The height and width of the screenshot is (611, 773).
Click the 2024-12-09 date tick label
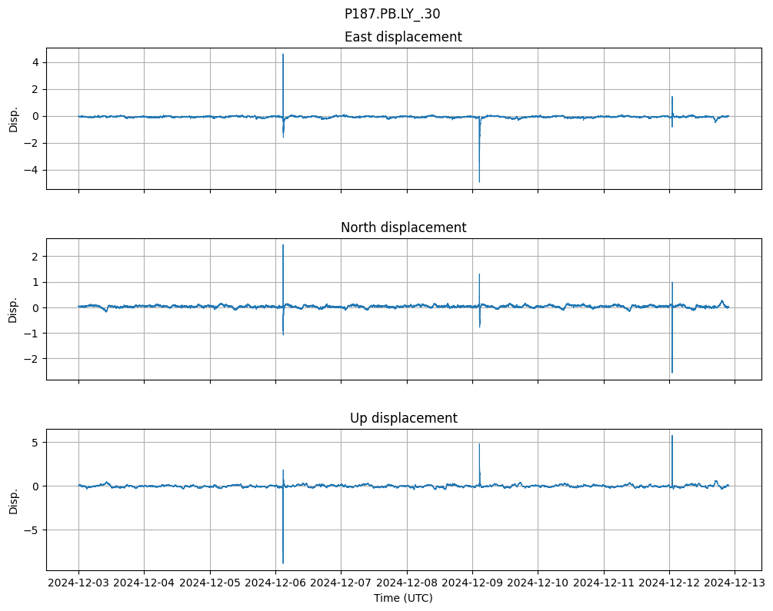472,583
